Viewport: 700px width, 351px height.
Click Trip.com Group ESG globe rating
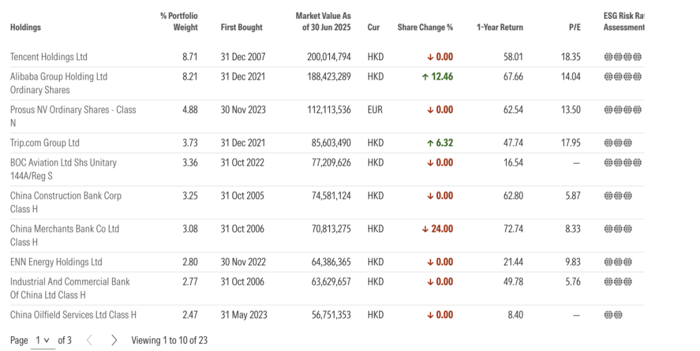[618, 143]
